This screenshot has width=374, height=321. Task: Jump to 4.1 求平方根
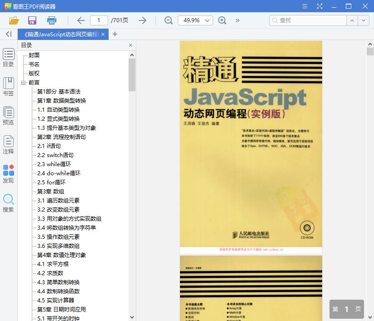point(53,264)
